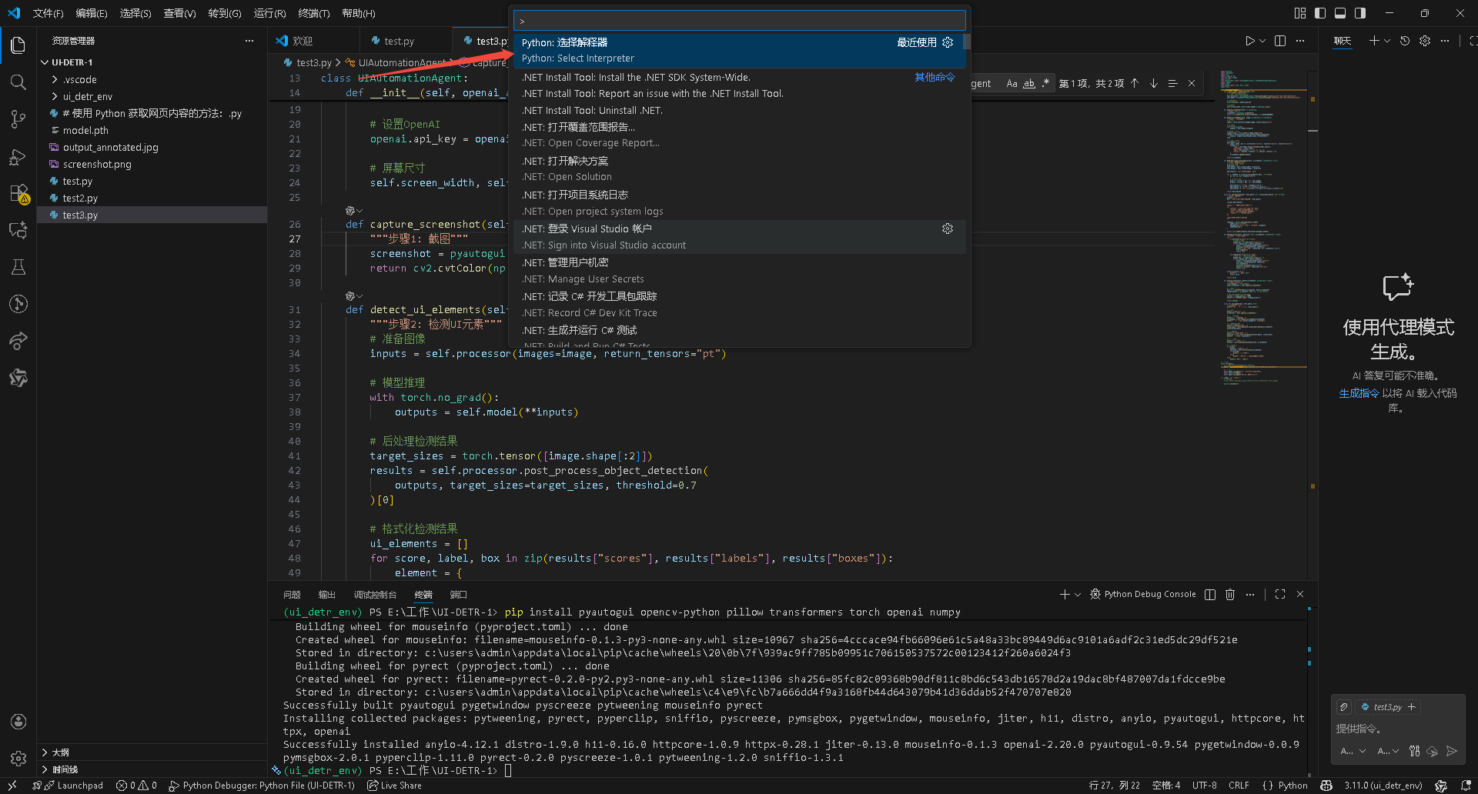Click the attach context paperclip in chat

click(1344, 707)
